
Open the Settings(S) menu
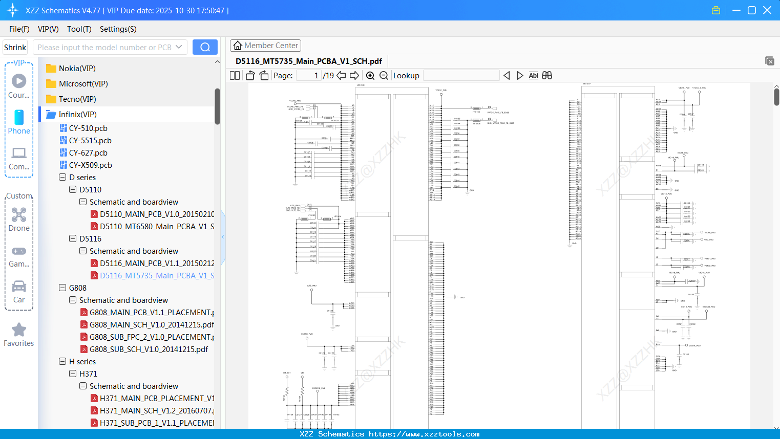point(118,29)
